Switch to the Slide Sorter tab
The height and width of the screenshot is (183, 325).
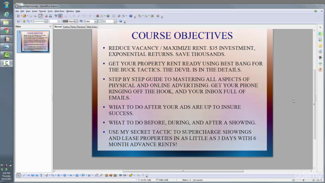pos(92,27)
